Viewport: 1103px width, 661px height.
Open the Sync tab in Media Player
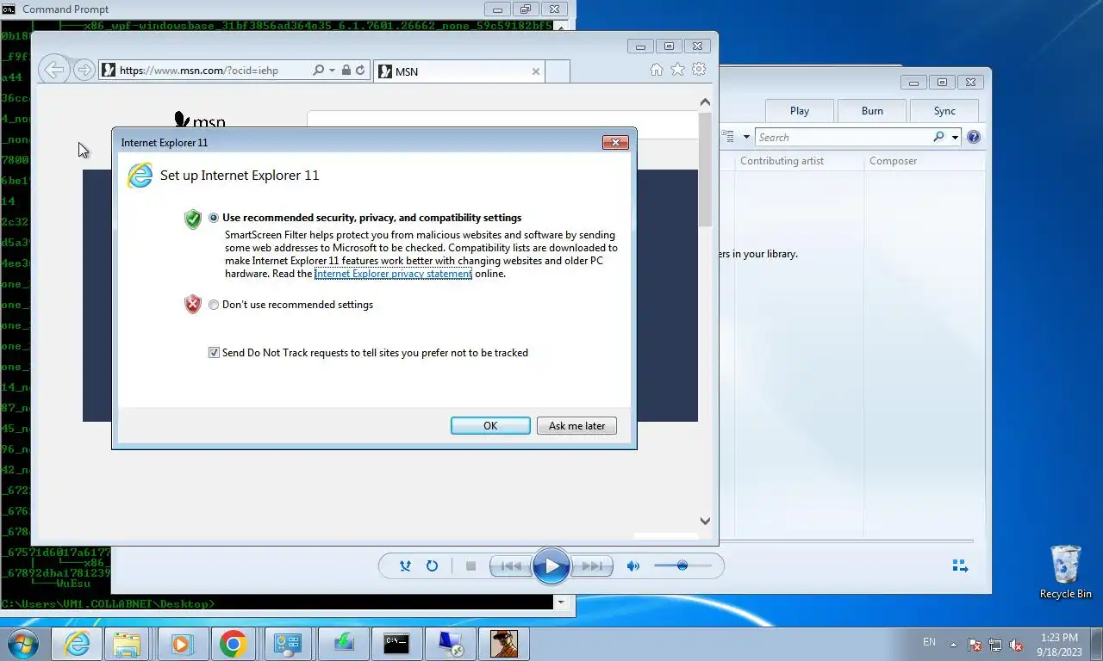click(x=944, y=111)
